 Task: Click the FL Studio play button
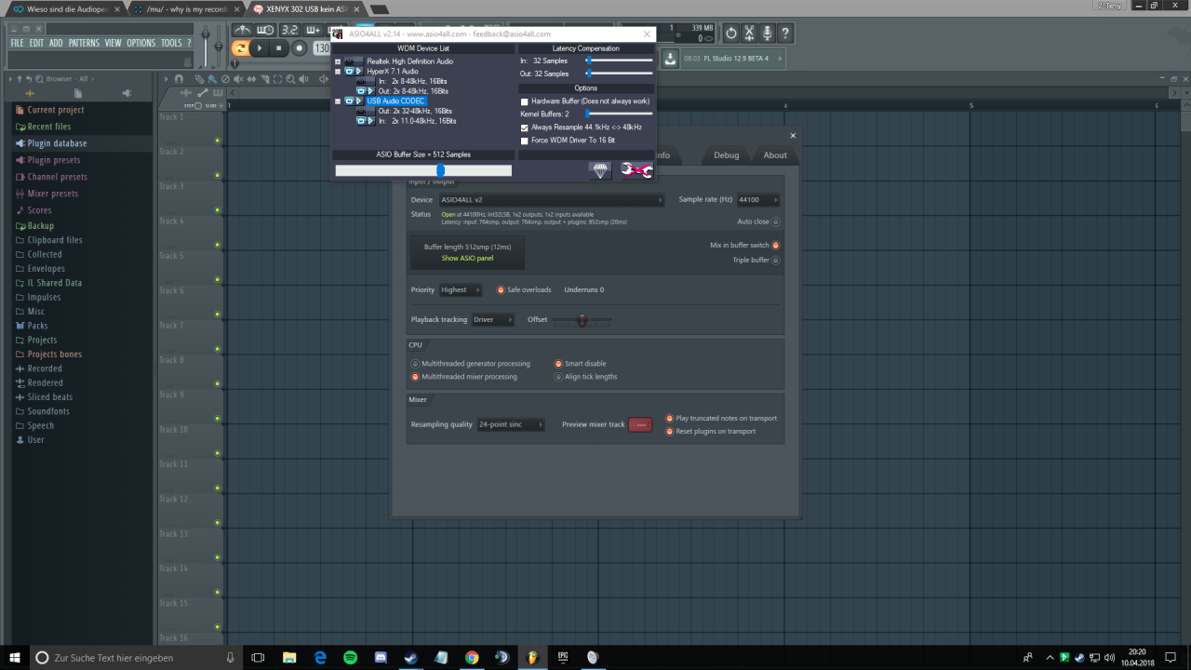pos(261,47)
